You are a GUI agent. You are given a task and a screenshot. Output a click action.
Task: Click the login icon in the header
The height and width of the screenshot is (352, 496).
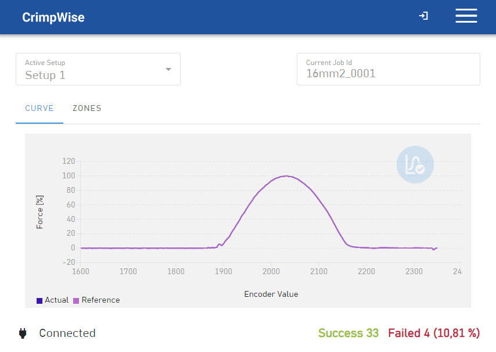(423, 16)
